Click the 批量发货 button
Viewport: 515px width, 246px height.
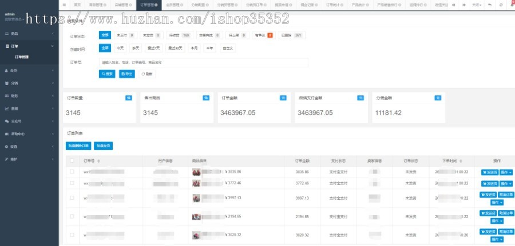[x=103, y=146]
